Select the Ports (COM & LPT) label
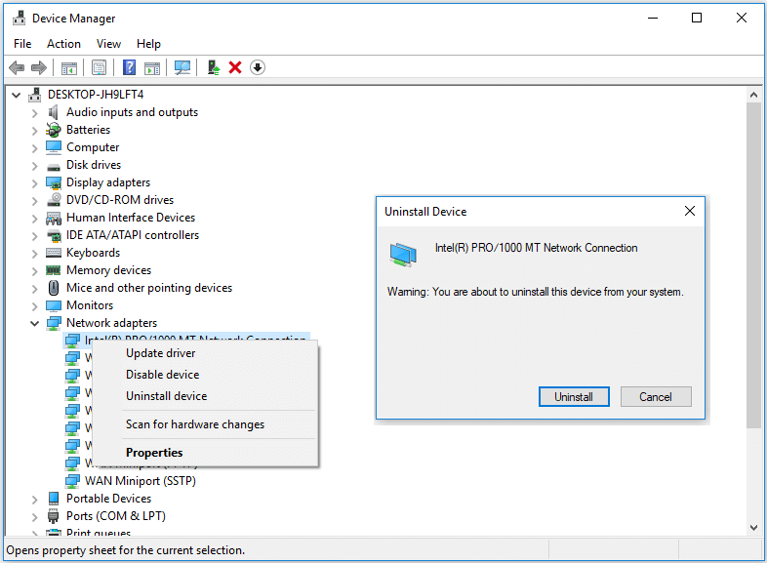 116,516
